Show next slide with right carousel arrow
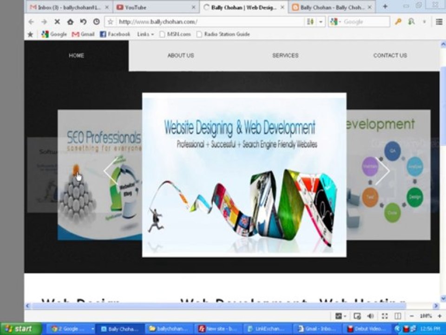This screenshot has width=446, height=335. [383, 171]
